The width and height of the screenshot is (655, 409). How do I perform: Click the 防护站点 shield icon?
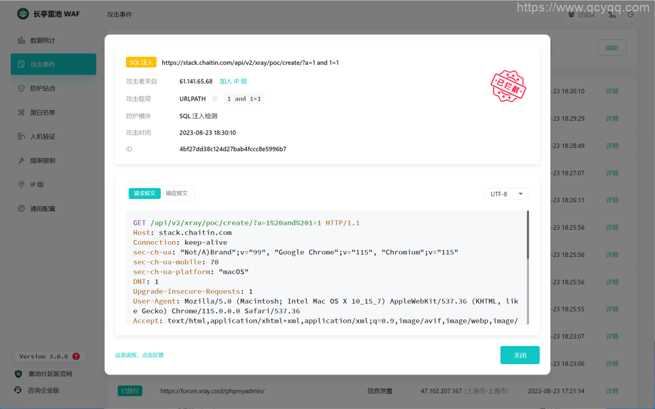[21, 88]
